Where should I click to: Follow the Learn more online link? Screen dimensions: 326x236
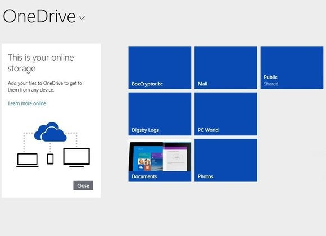tap(27, 103)
